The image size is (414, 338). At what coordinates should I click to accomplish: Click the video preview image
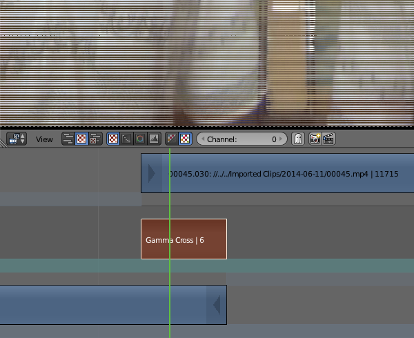[x=207, y=63]
